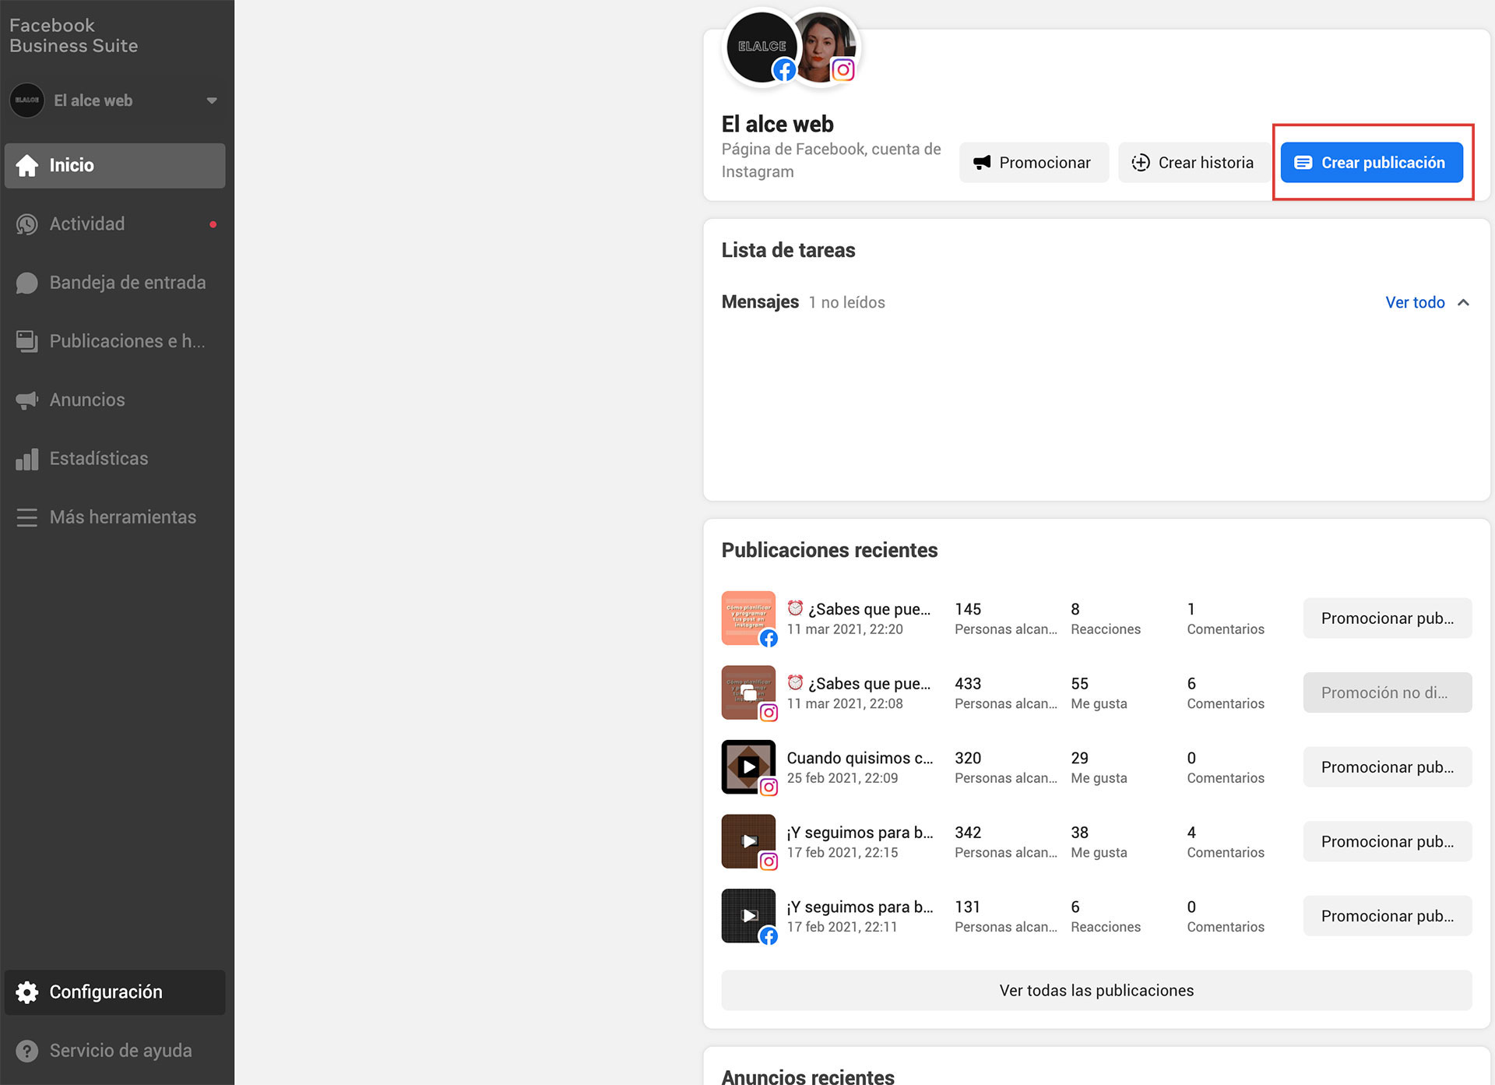Click "433" Personas alcanzadas value
This screenshot has height=1085, width=1495.
click(968, 684)
